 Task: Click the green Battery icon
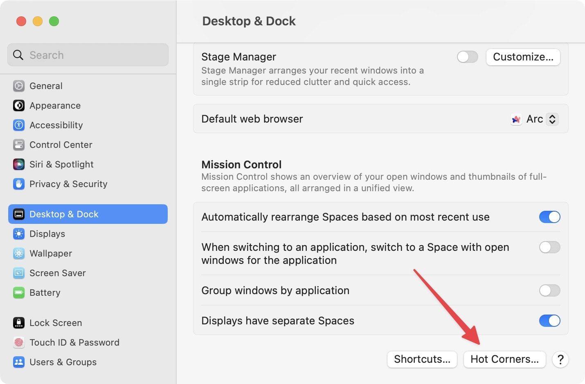click(19, 292)
